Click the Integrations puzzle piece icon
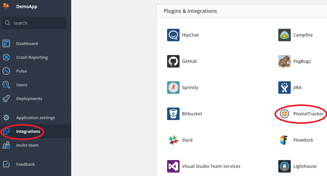327x176 pixels. pos(6,131)
